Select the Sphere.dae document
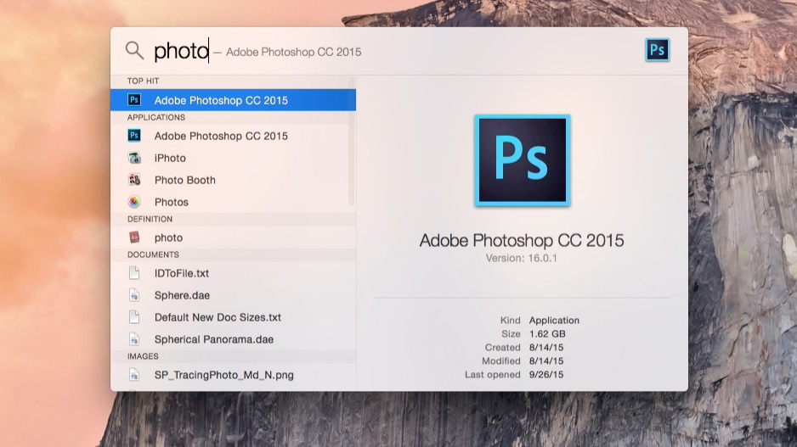 tap(233, 295)
